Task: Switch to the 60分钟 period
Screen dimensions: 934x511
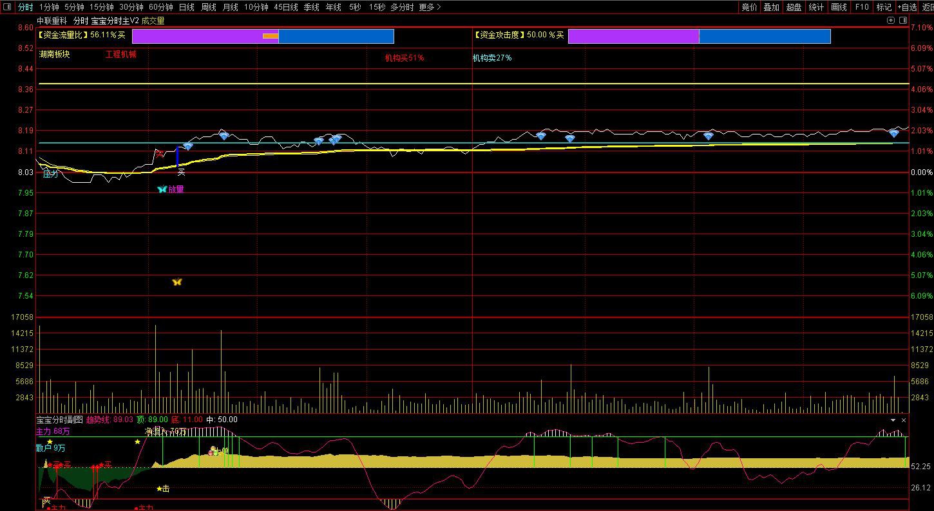Action: pos(161,7)
